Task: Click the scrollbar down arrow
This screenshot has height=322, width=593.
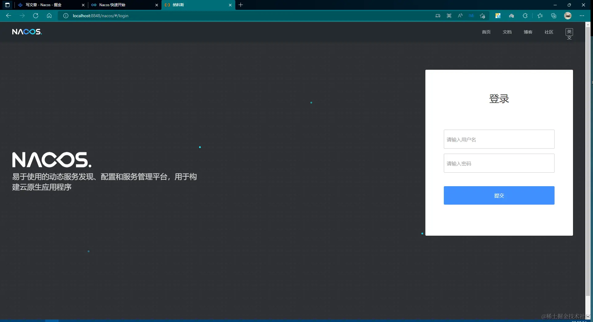Action: (588, 317)
